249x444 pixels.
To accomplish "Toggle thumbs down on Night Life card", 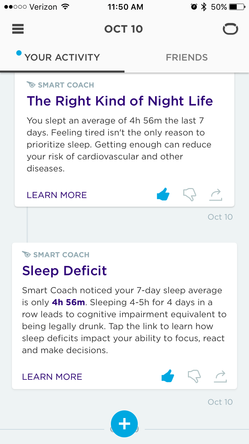I will pyautogui.click(x=190, y=195).
